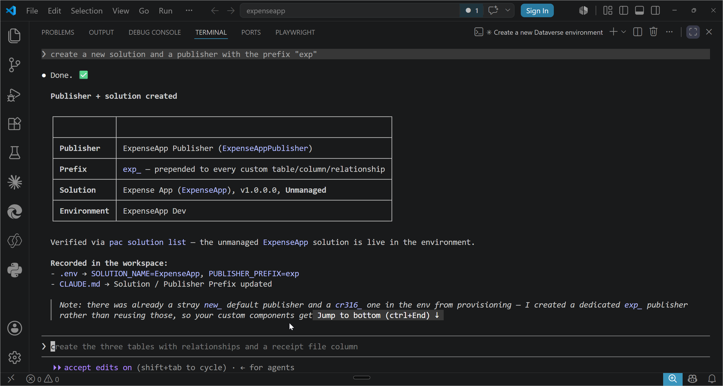Open zoom magnifier in status bar
Screen dimensions: 723x386
(673, 379)
